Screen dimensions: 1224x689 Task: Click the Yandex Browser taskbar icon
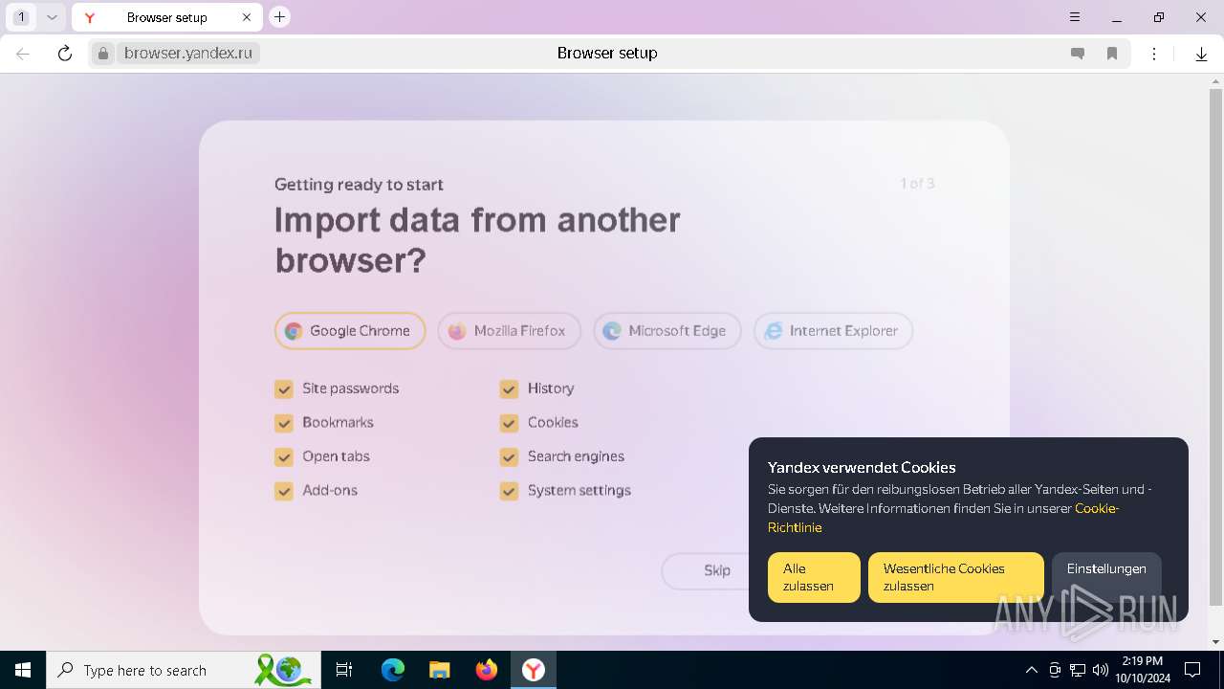(534, 670)
